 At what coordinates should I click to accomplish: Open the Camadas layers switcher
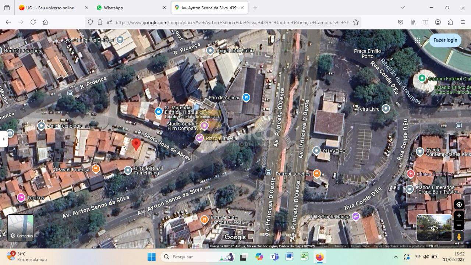[21, 228]
